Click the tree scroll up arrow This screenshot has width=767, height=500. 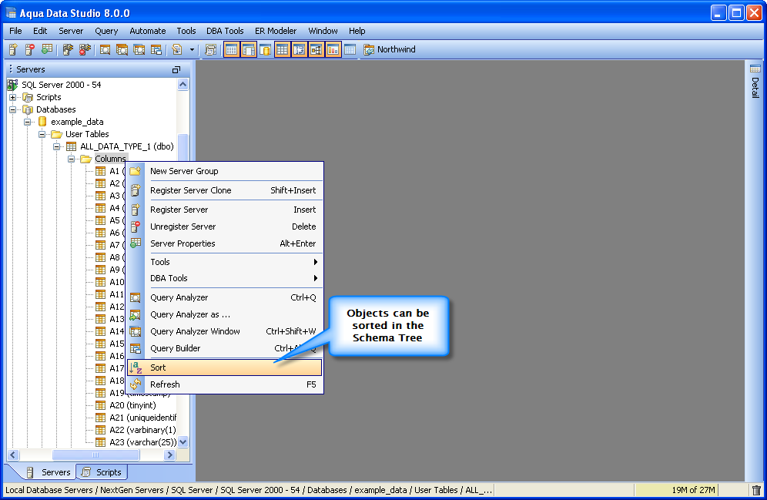pos(183,85)
